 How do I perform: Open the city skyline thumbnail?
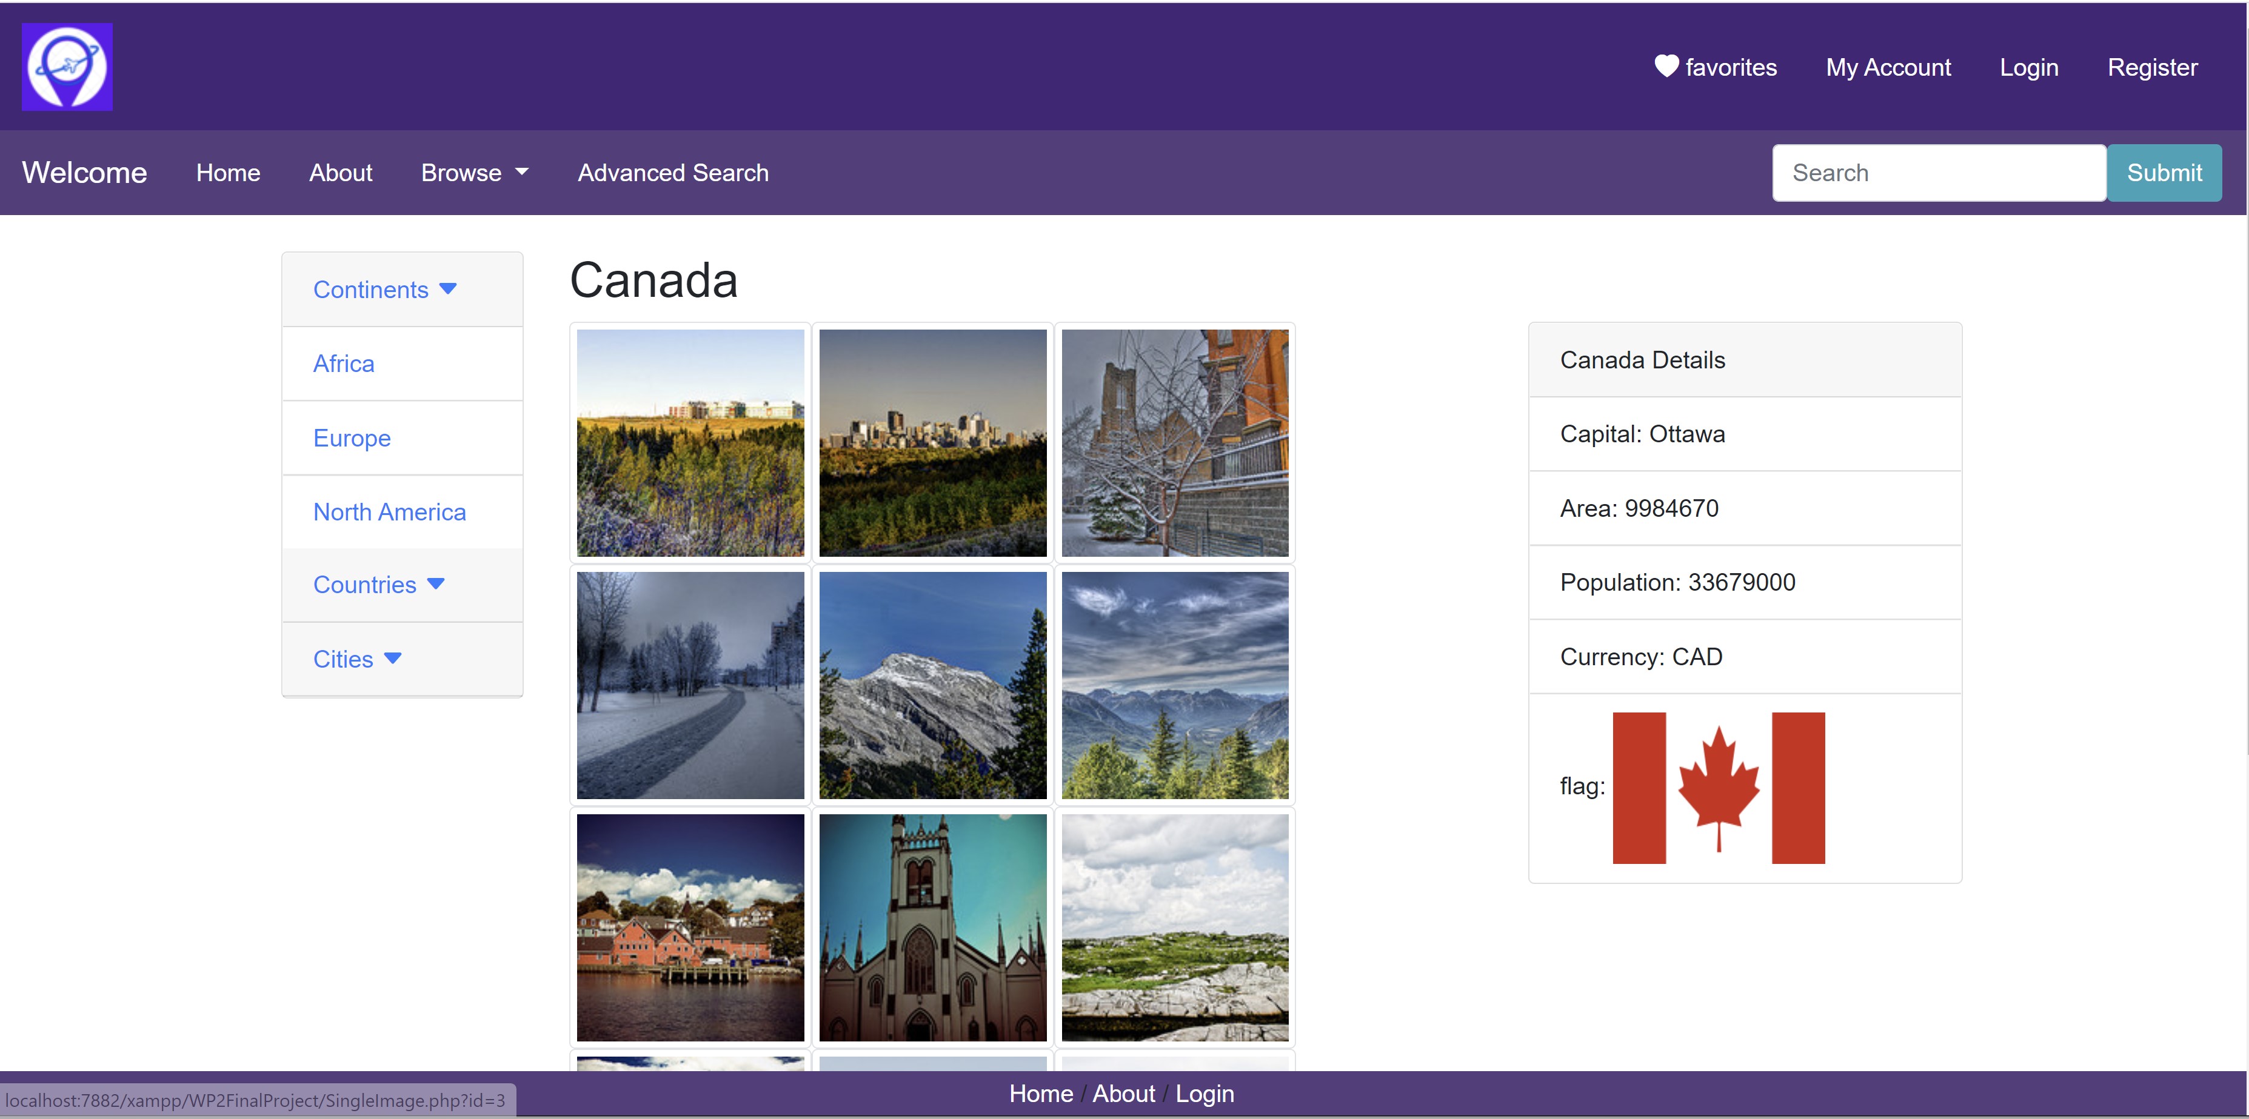pyautogui.click(x=932, y=442)
